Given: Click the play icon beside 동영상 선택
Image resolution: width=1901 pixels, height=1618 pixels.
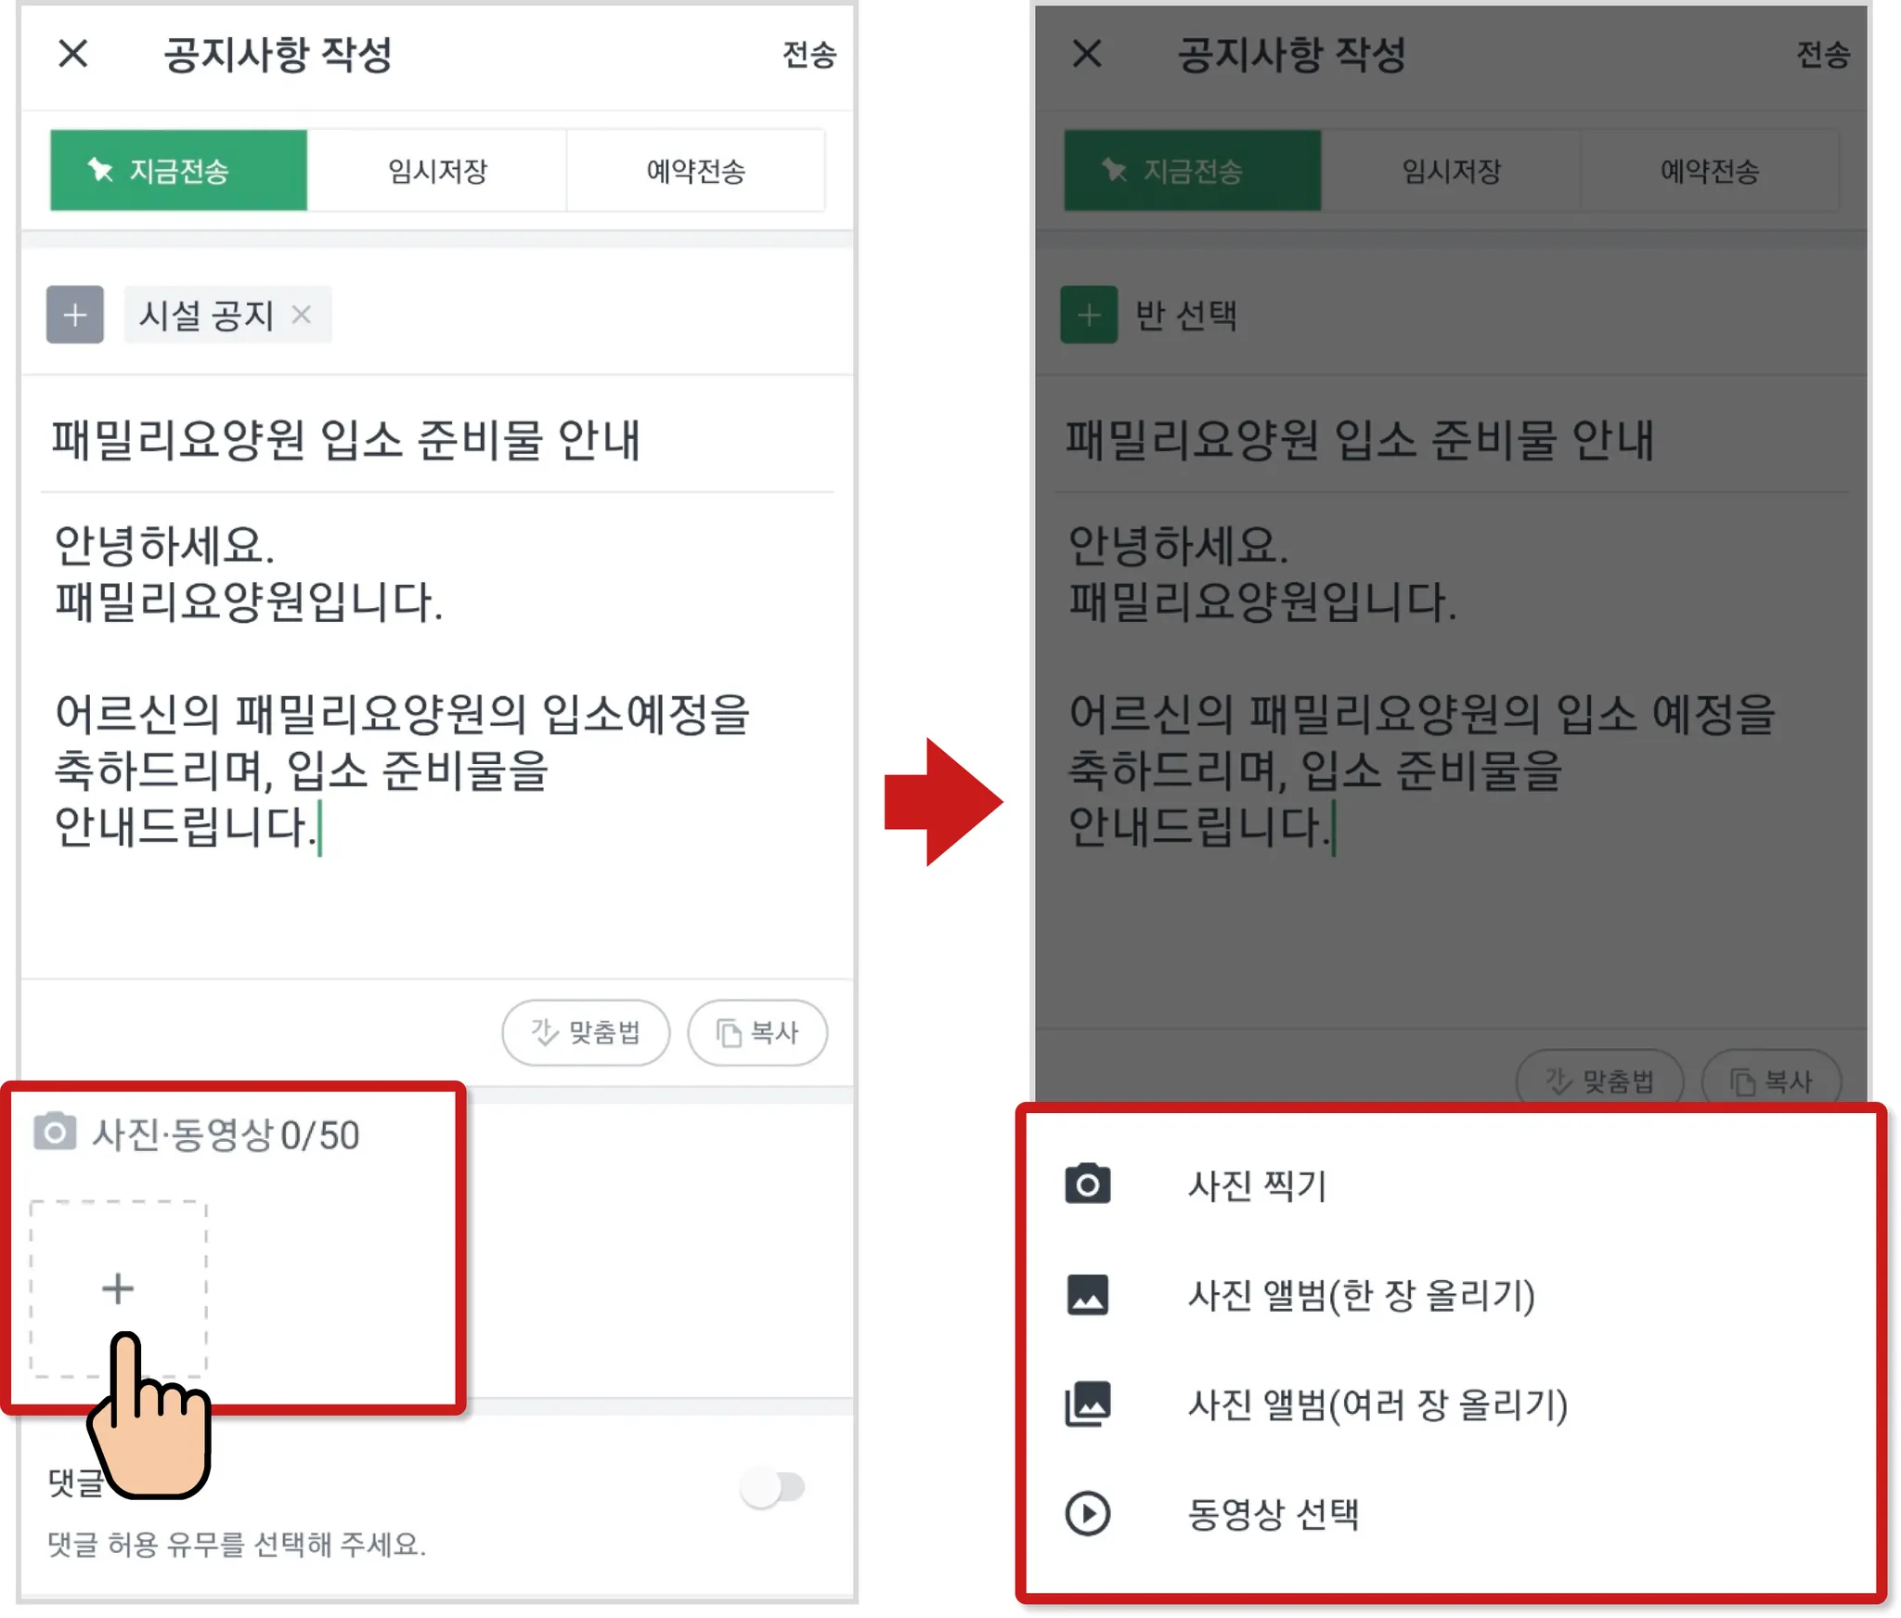Looking at the screenshot, I should point(1088,1513).
